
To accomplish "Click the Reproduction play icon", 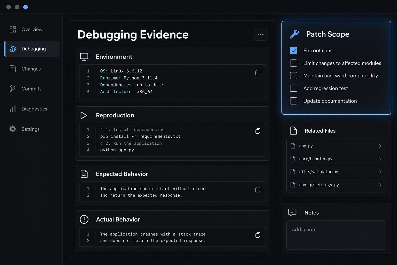I will coord(84,115).
